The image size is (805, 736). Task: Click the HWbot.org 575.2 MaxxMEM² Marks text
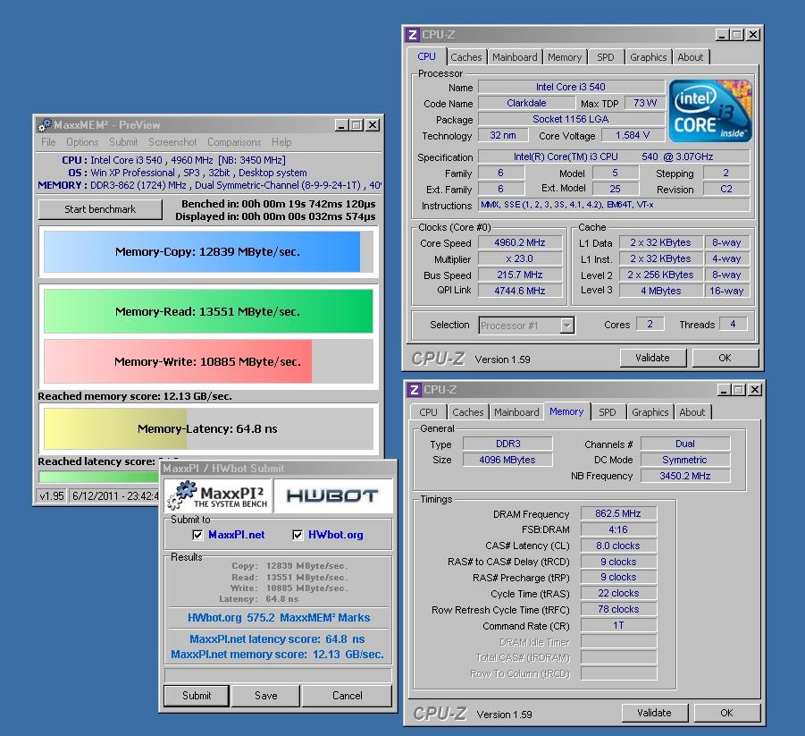(279, 618)
